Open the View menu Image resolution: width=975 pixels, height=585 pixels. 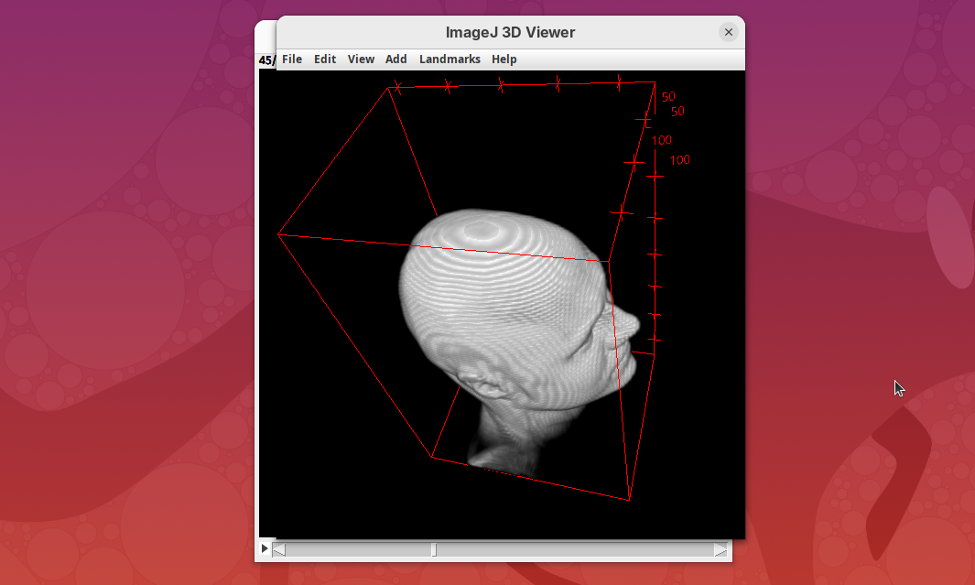tap(361, 60)
